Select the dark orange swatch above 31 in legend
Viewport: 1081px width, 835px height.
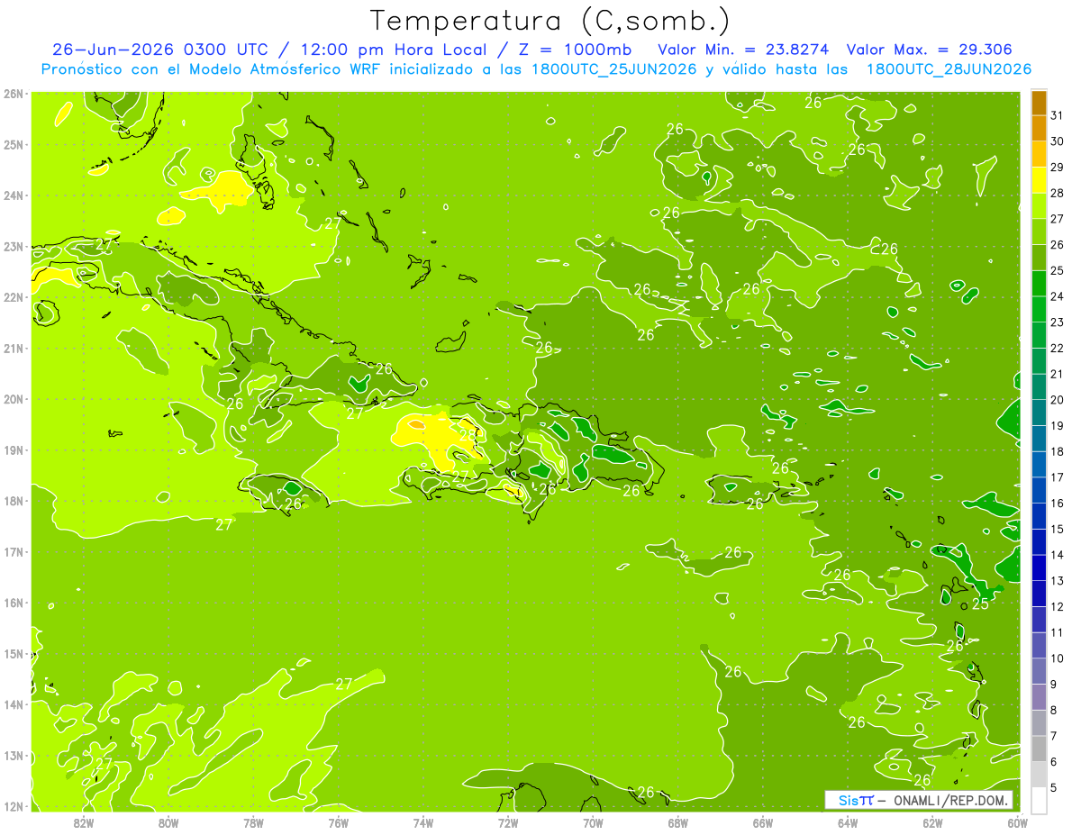pyautogui.click(x=1039, y=103)
